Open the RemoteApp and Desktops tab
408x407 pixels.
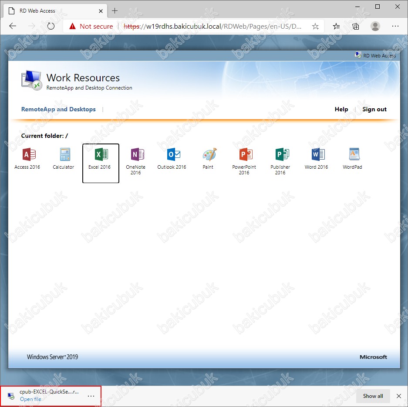58,109
